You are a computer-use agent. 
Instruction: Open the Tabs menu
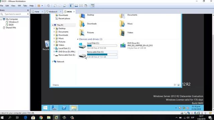point(25,6)
